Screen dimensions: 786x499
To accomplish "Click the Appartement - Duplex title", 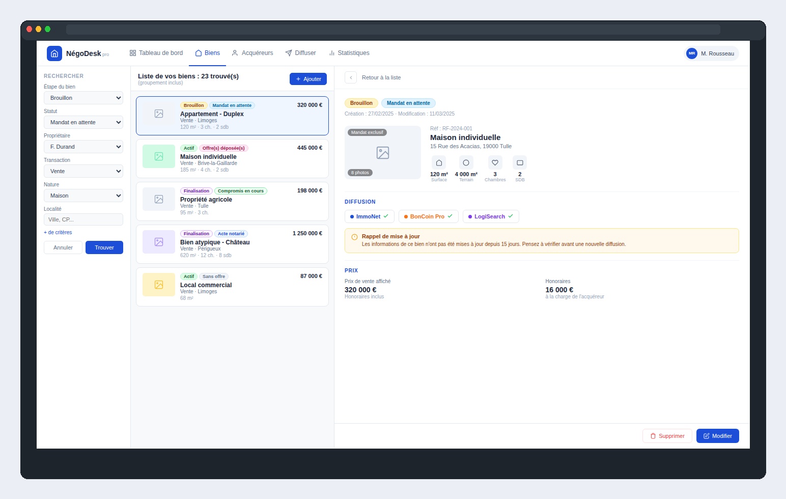I will coord(212,114).
